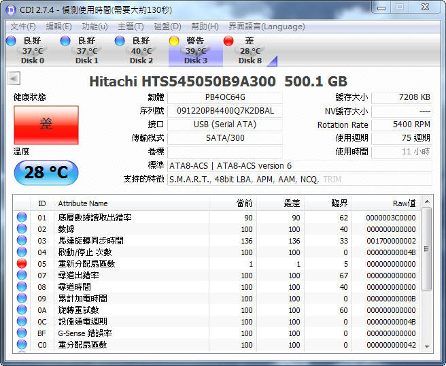The image size is (446, 366).
Task: Click the 臨界 column header
Action: (328, 203)
